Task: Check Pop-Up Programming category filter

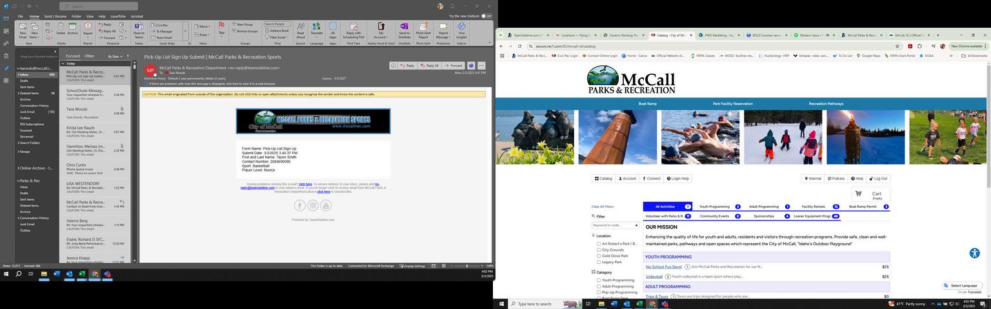Action: (x=599, y=292)
